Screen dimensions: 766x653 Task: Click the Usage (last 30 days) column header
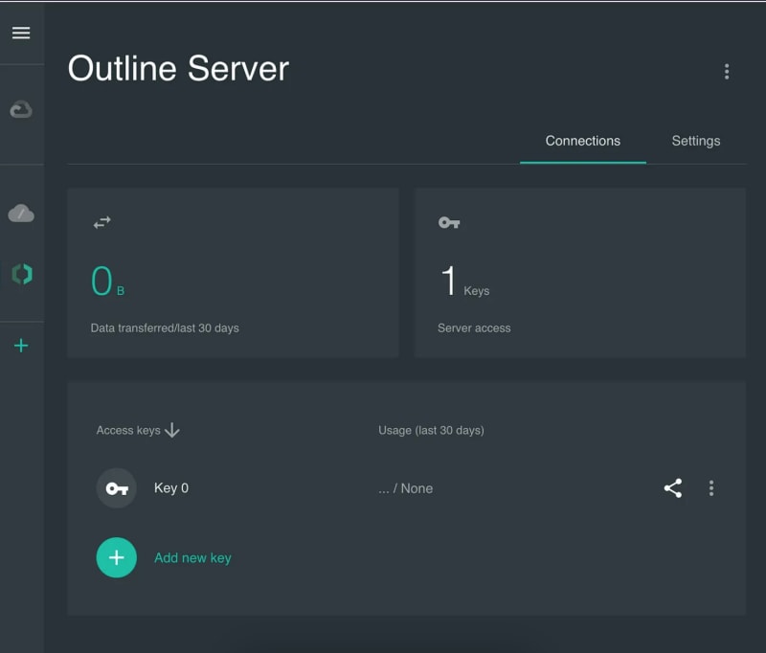432,430
